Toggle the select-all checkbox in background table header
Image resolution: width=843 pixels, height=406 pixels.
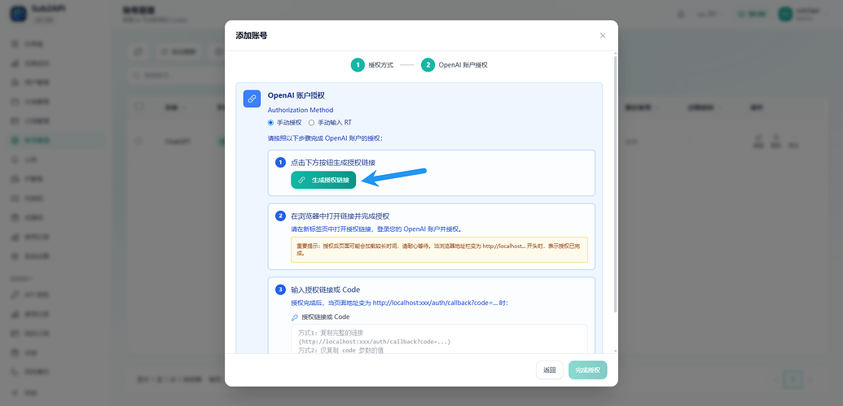(x=139, y=107)
